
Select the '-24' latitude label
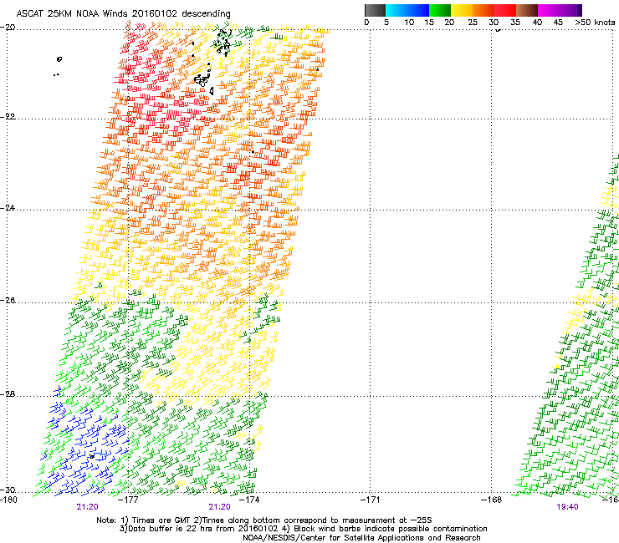pos(8,208)
